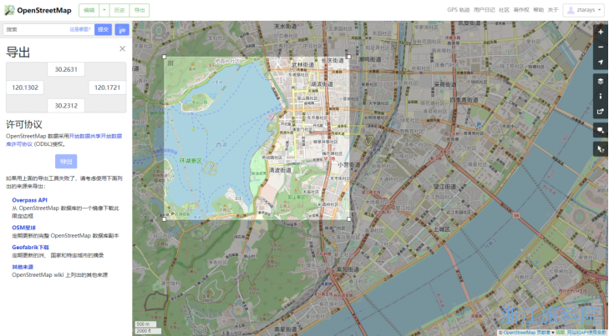Open 用户日记 user diaries menu item
This screenshot has height=336, width=609.
pyautogui.click(x=484, y=10)
